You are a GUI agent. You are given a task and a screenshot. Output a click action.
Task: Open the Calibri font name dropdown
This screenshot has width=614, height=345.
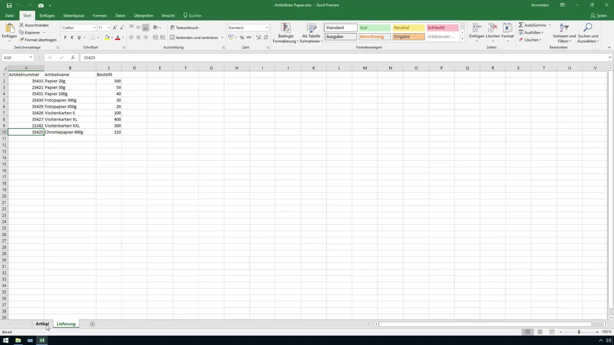(95, 28)
